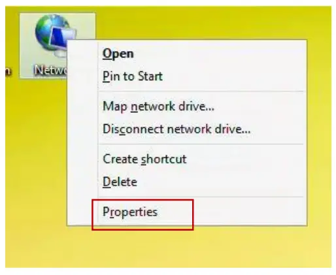The height and width of the screenshot is (275, 336).
Task: Click the blank gutter beside Delete
Action: (x=83, y=182)
